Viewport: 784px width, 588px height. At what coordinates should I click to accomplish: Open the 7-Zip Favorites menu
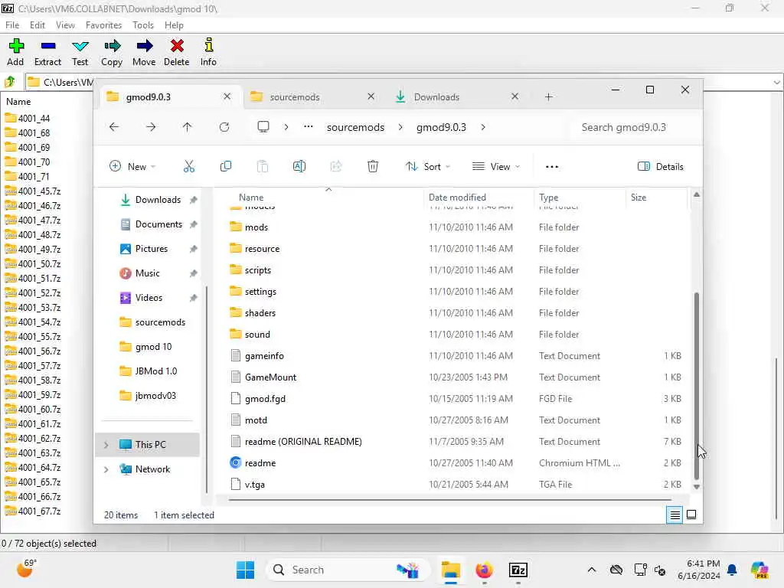click(x=103, y=25)
